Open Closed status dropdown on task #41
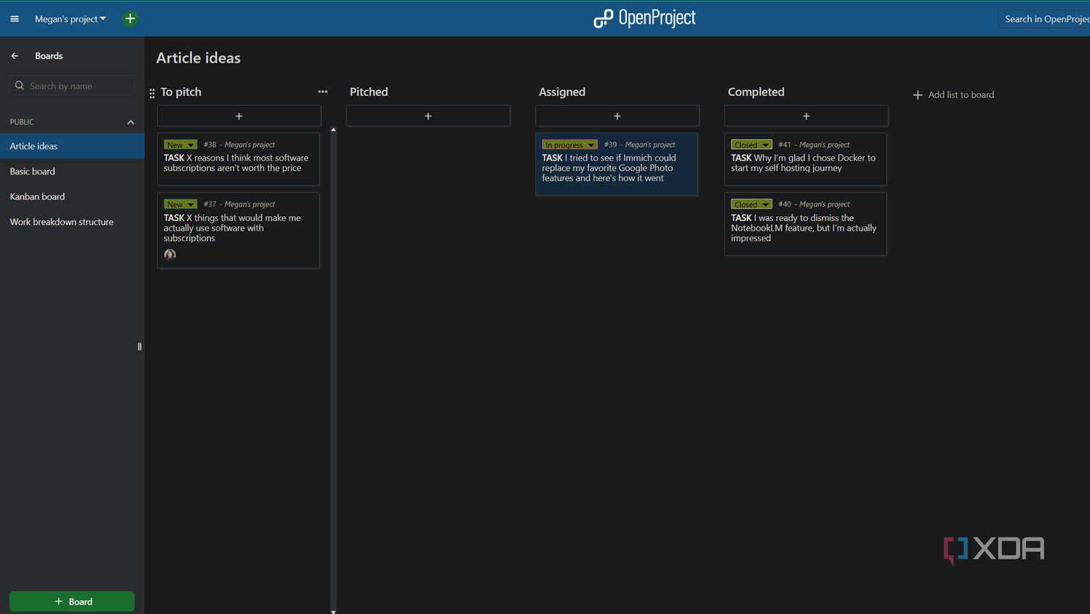 click(x=751, y=145)
